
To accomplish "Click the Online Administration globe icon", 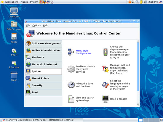I will pyautogui.click(x=28, y=51).
